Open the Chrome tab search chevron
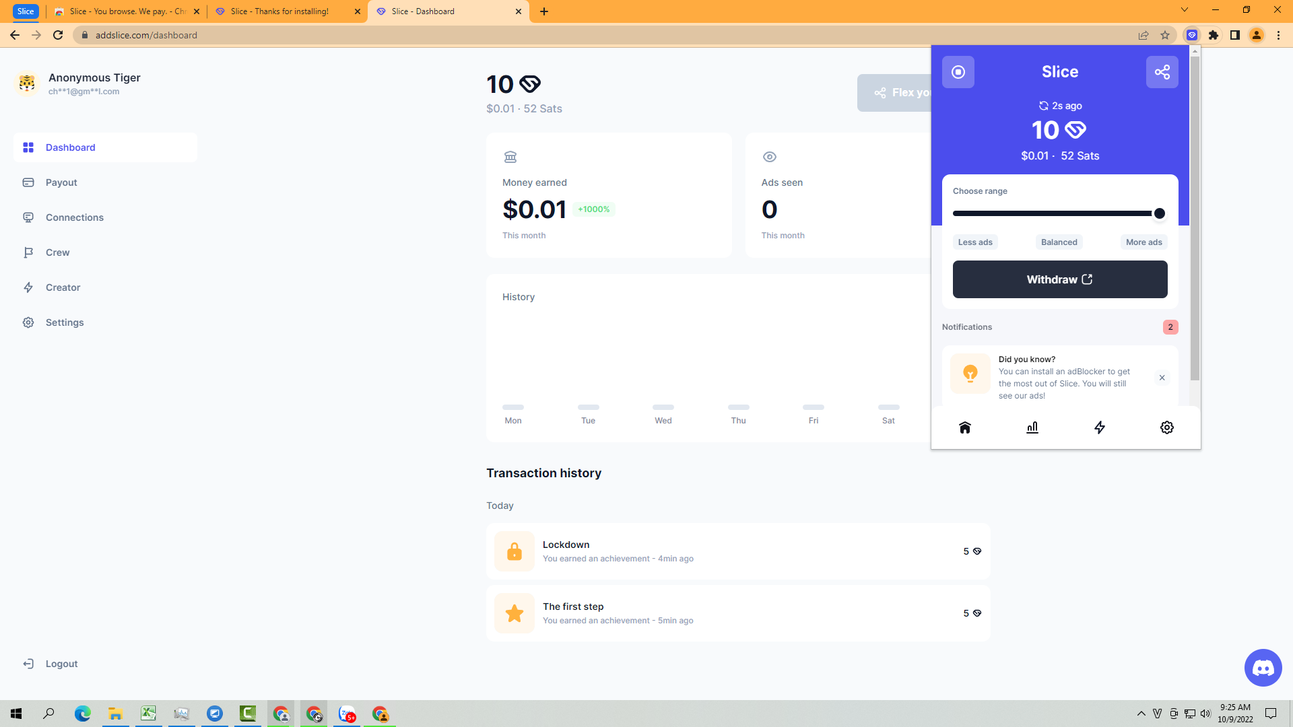Image resolution: width=1293 pixels, height=727 pixels. (x=1184, y=10)
